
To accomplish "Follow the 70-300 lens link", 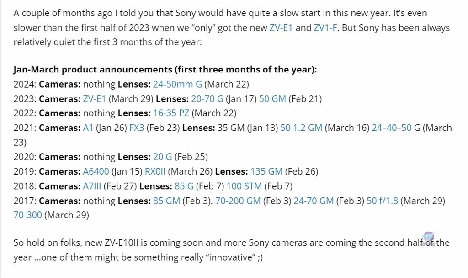I will [x=28, y=215].
